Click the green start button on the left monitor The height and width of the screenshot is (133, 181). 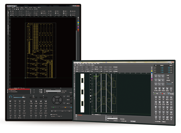click(x=54, y=107)
